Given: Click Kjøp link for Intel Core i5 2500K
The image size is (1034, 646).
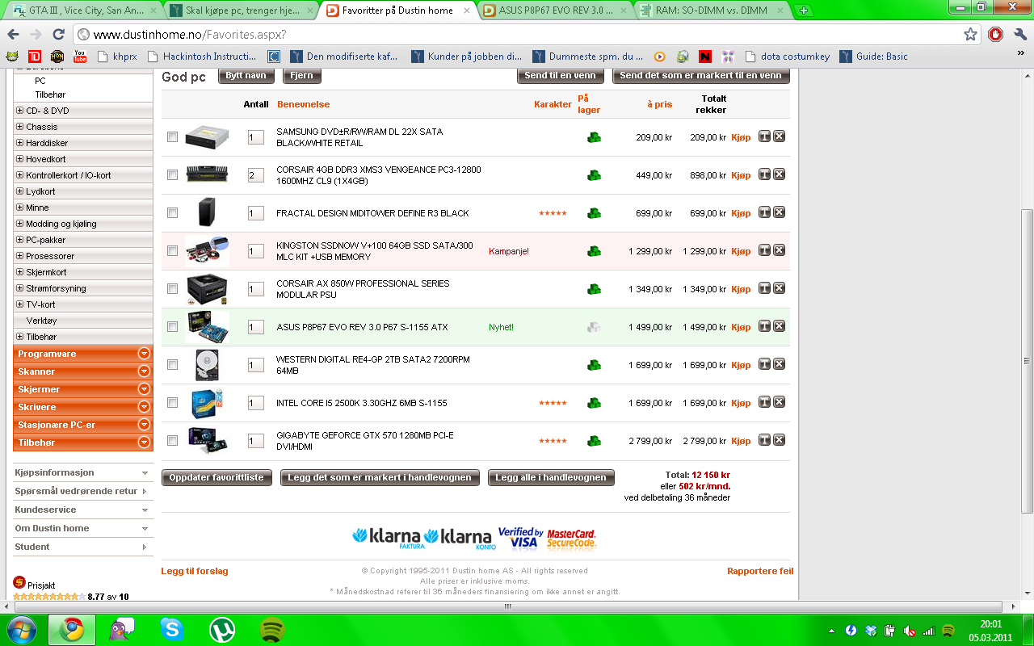Looking at the screenshot, I should coord(741,403).
